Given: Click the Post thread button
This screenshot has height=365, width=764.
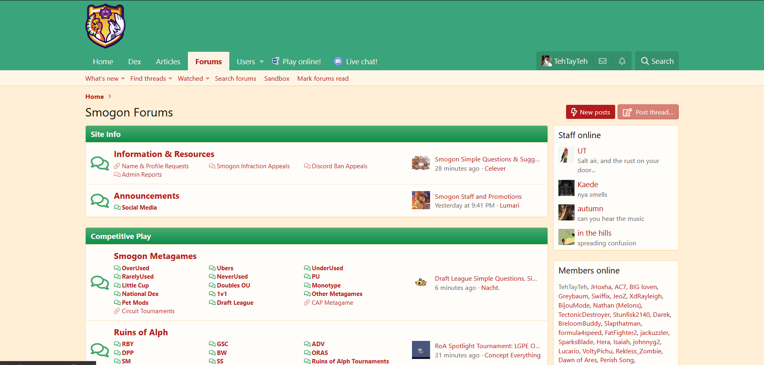Looking at the screenshot, I should click(x=648, y=112).
